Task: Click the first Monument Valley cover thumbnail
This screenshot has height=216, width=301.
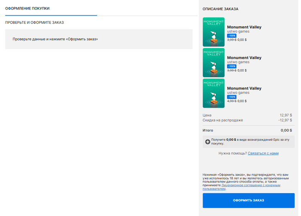Action: click(213, 32)
